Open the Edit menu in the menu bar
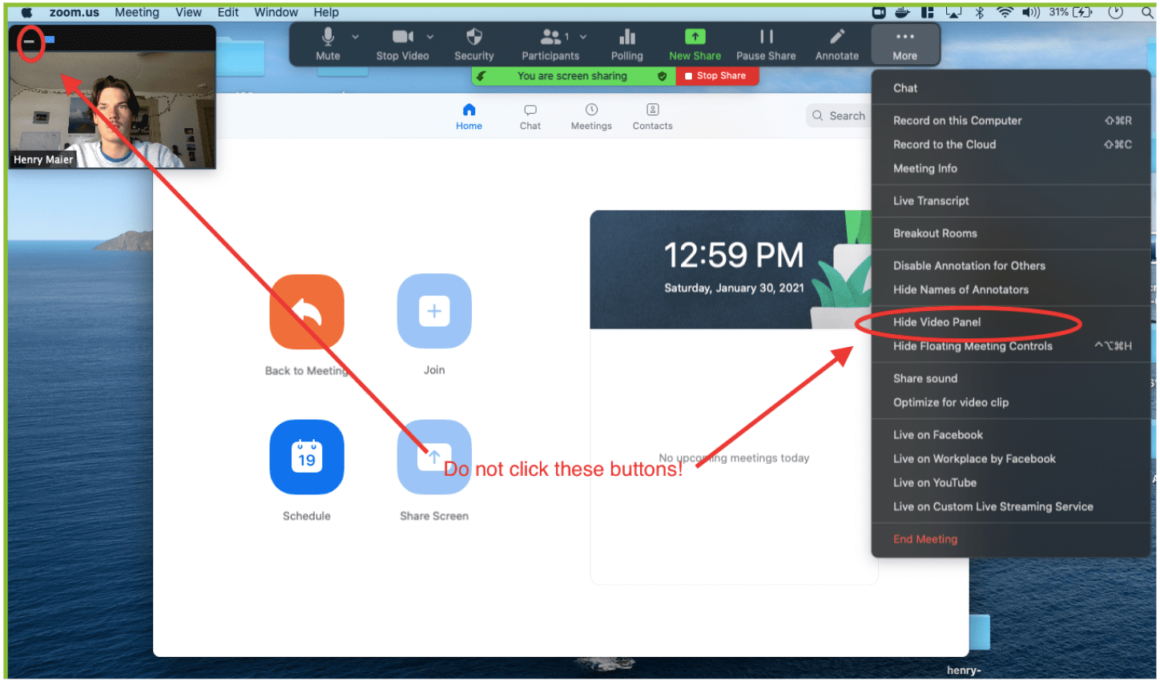Screen dimensions: 1160x681 [228, 12]
